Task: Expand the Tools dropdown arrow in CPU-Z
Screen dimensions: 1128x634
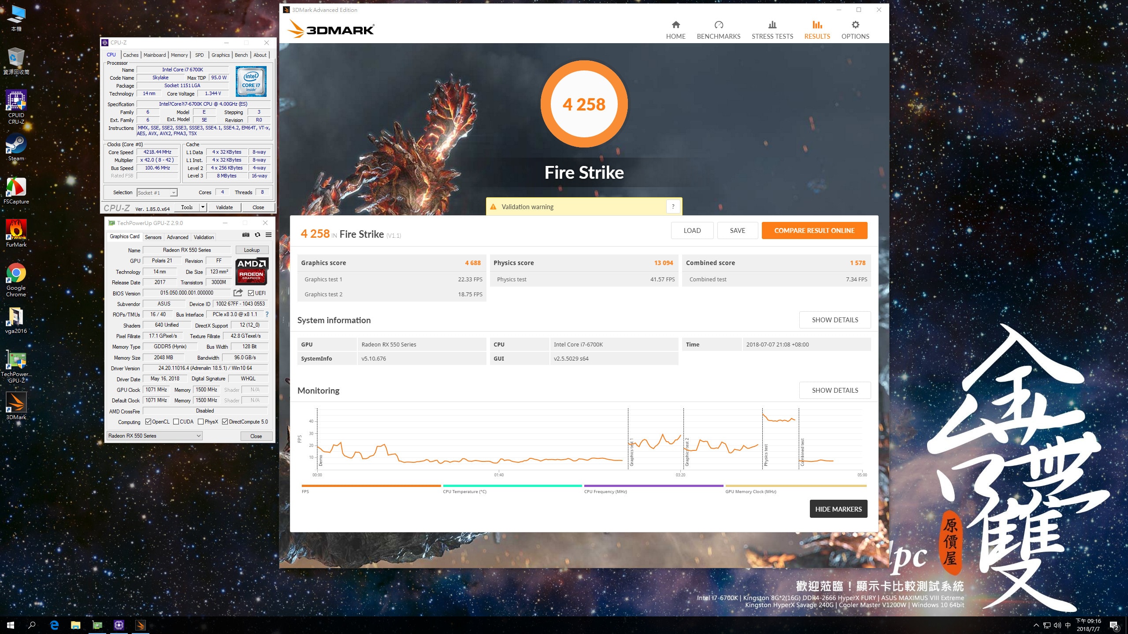Action: [203, 207]
